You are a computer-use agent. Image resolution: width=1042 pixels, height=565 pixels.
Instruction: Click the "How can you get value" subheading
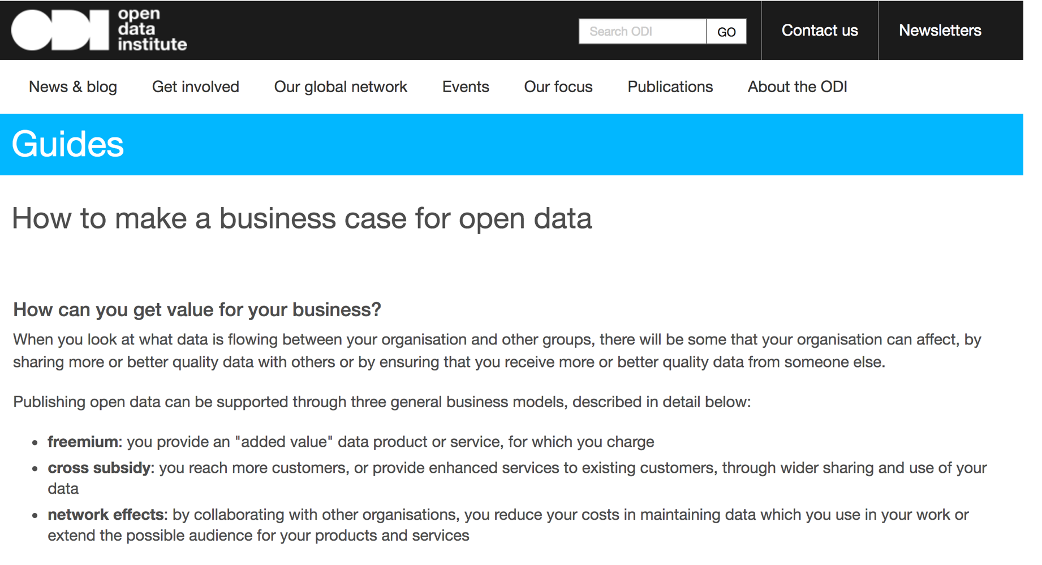coord(197,309)
